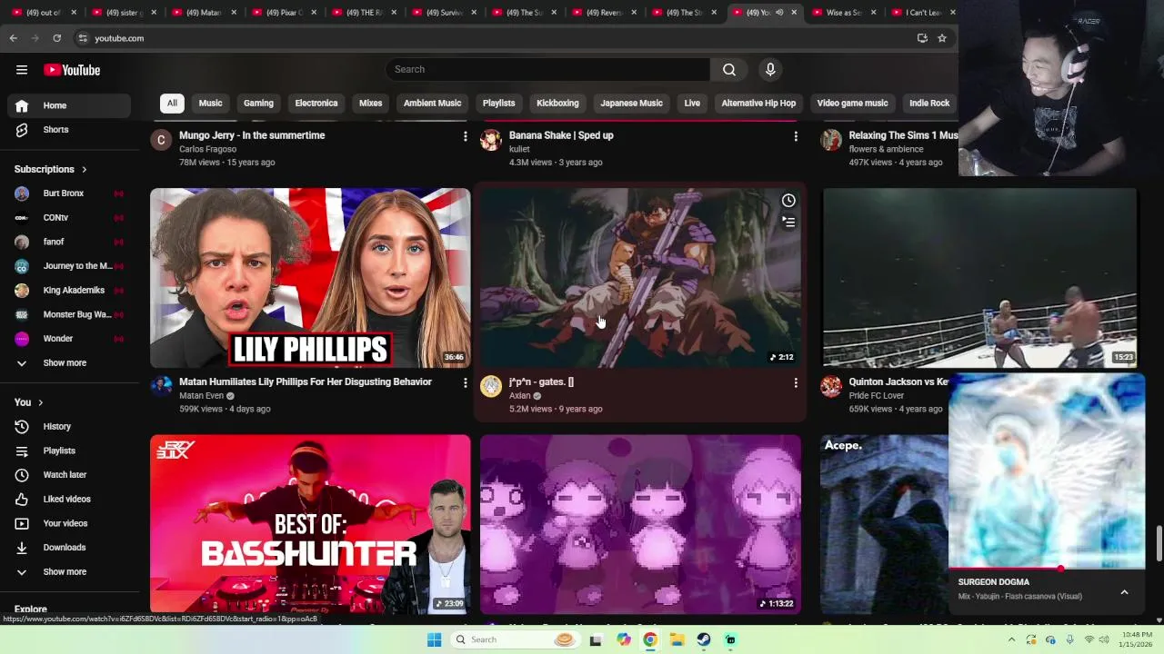
Task: Select the Ambient Music chip
Action: click(433, 103)
